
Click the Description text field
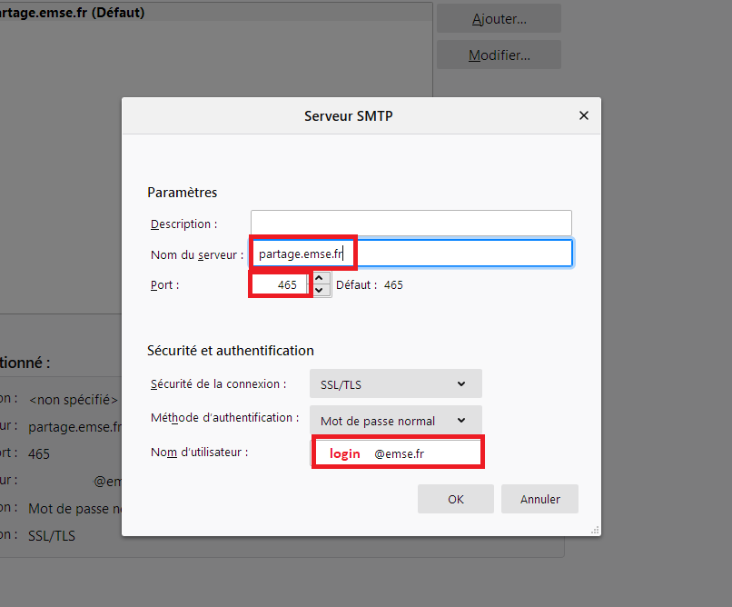coord(411,224)
